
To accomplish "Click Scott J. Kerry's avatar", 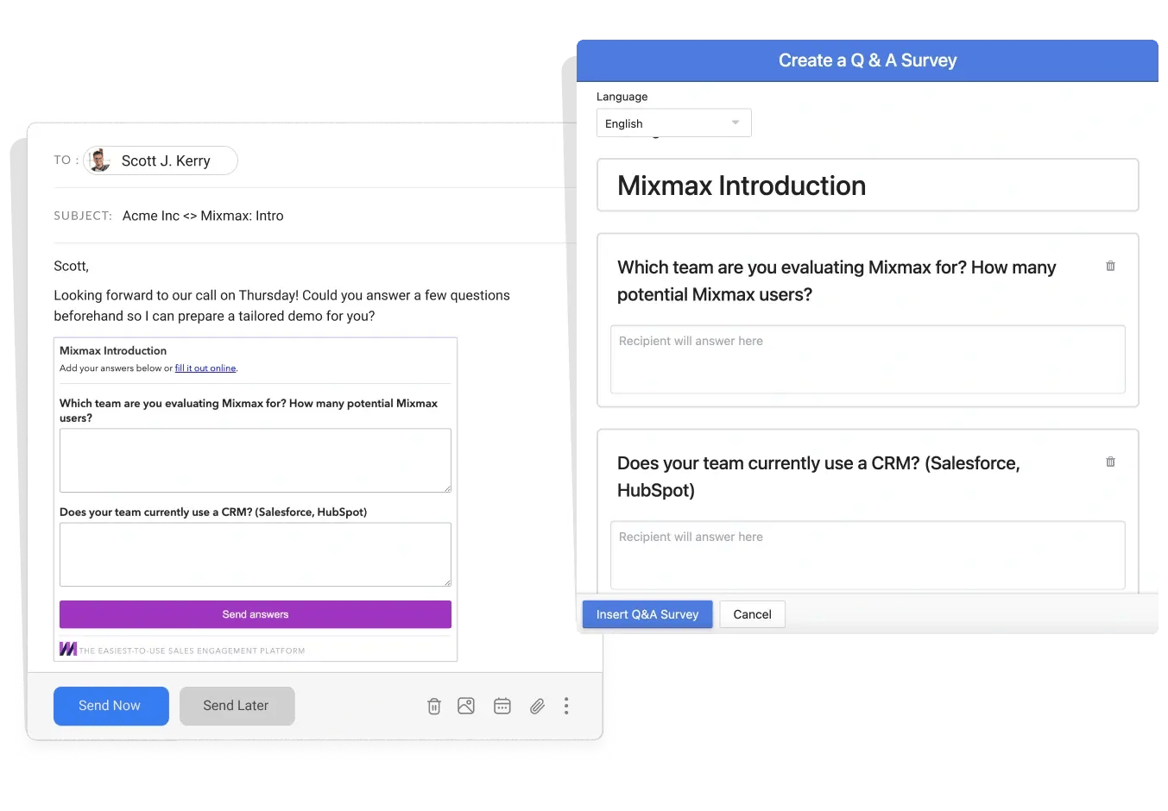I will coord(100,160).
